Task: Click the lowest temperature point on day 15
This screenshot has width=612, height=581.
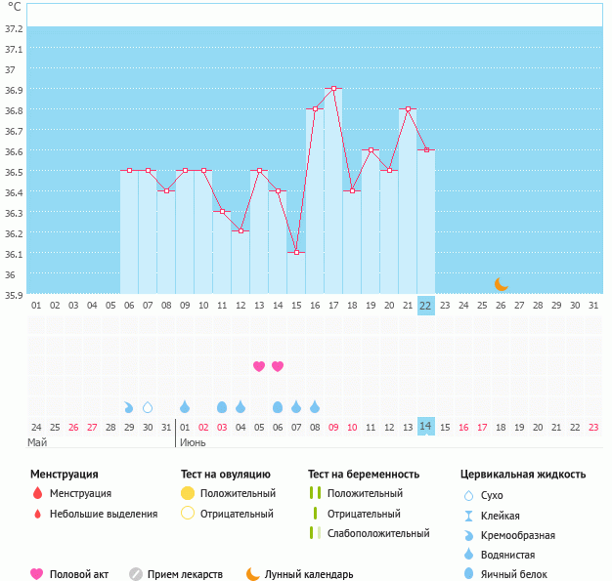Action: coord(296,253)
